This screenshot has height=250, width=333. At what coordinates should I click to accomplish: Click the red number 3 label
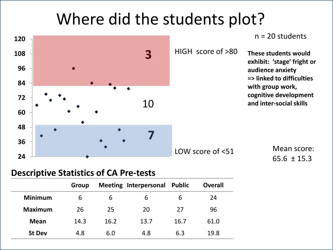point(148,54)
